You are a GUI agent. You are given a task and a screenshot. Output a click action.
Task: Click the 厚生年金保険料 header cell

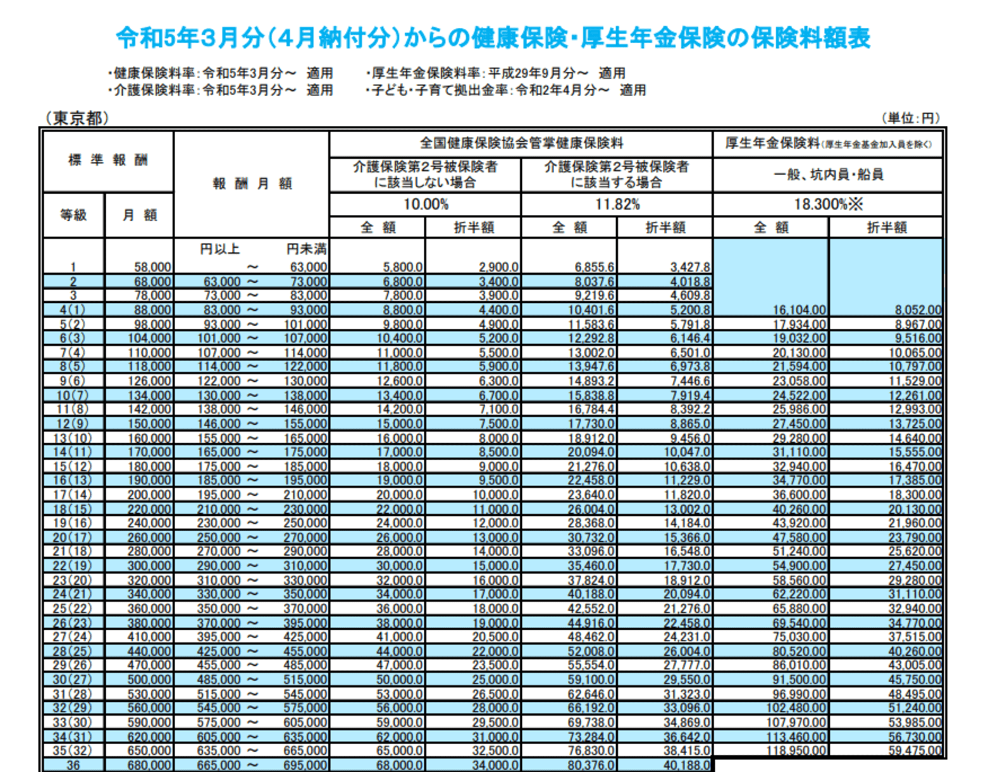tap(827, 144)
